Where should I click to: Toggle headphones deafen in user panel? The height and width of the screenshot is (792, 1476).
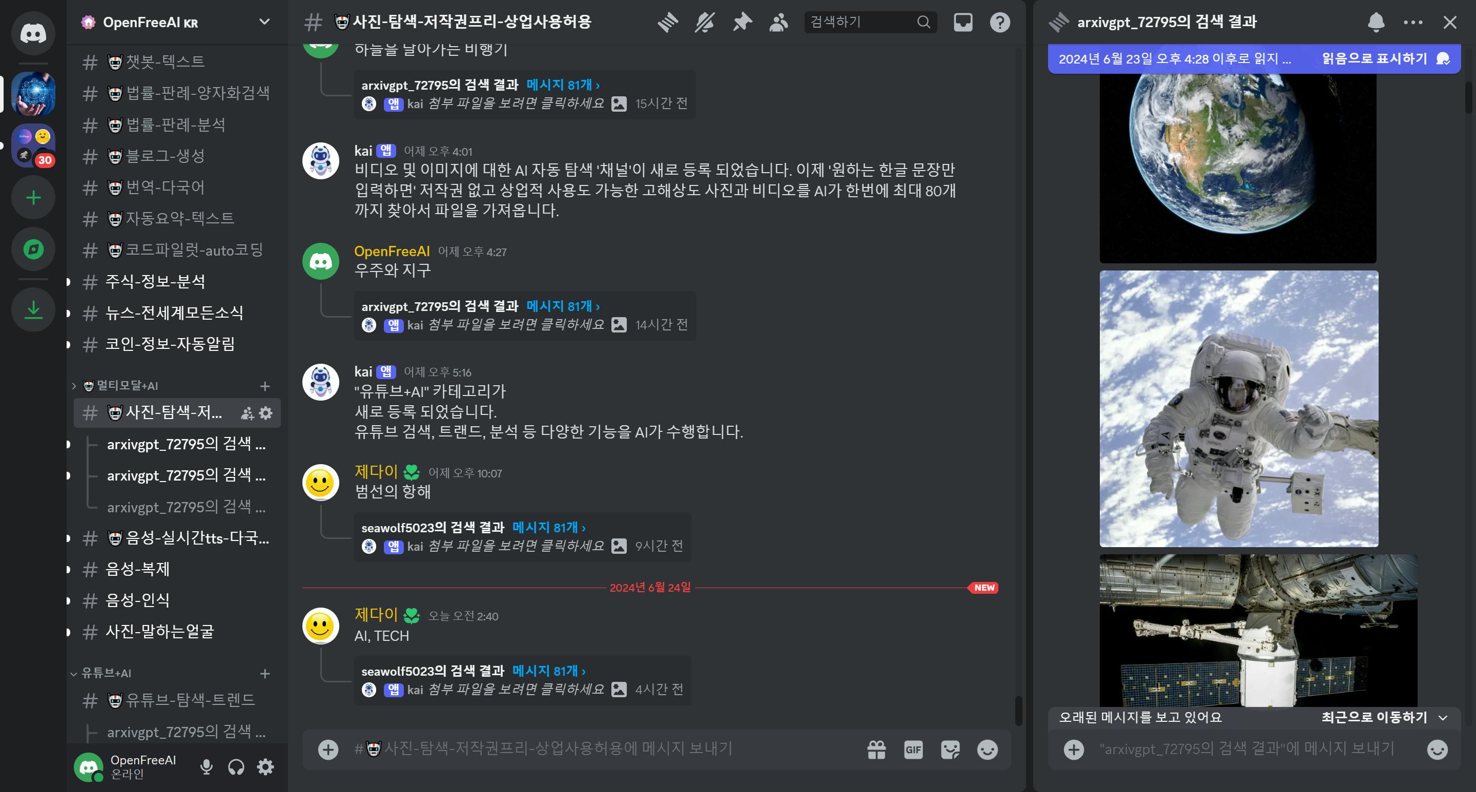pos(236,767)
